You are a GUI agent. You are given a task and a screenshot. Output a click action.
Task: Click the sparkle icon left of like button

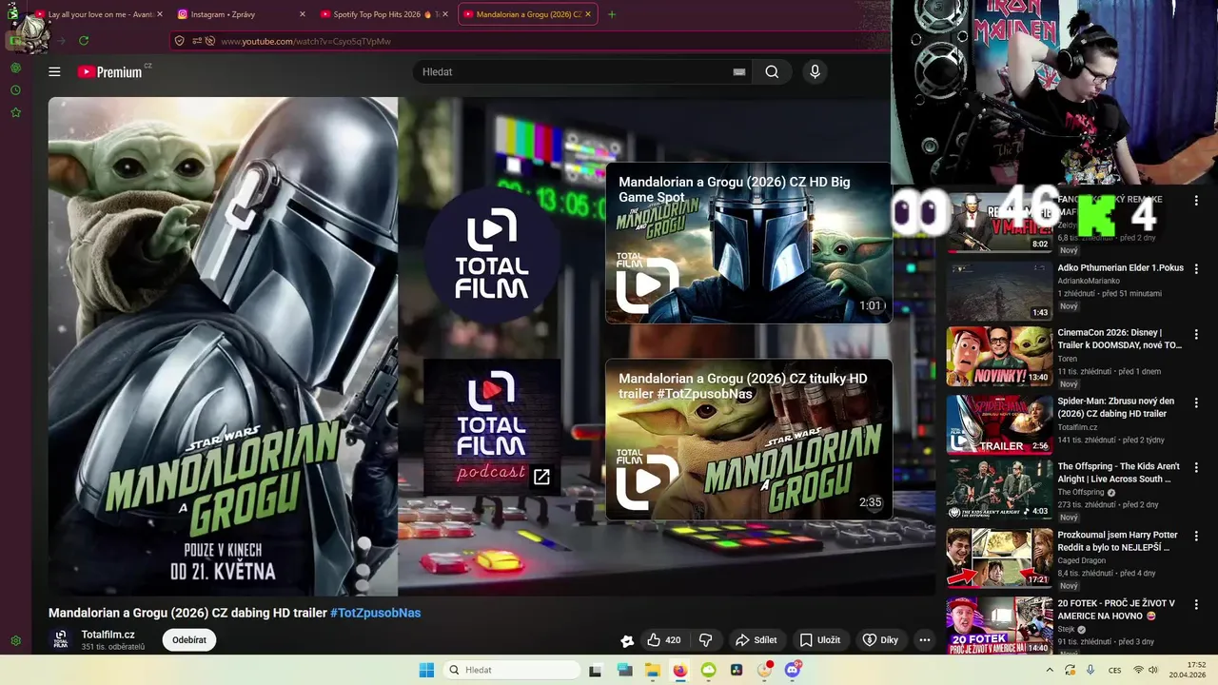(x=627, y=641)
